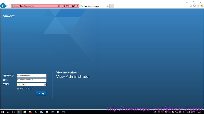
Task: Expand the address bar autocomplete dropdown arrow
Action: click(x=61, y=6)
